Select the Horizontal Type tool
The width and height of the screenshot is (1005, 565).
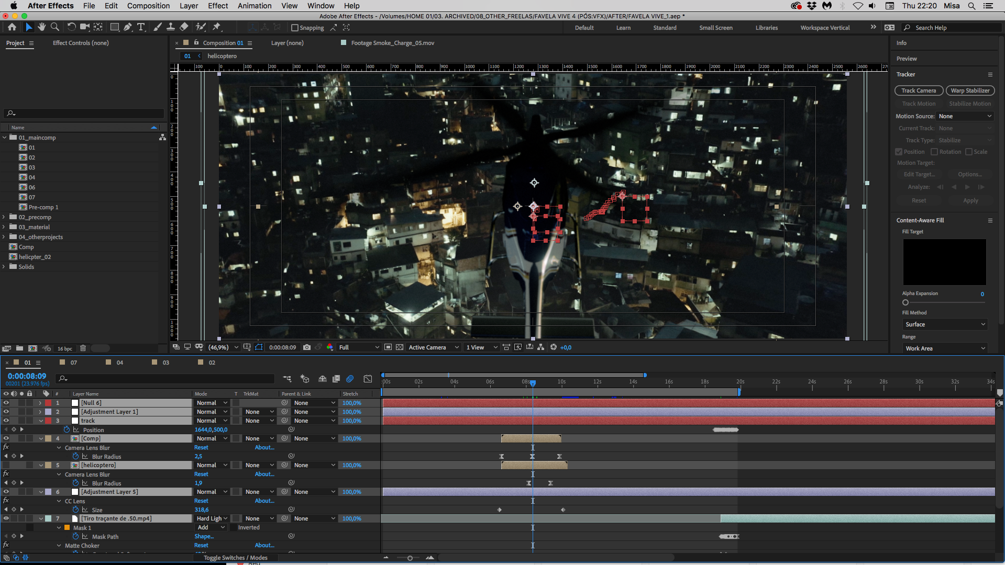click(x=141, y=27)
